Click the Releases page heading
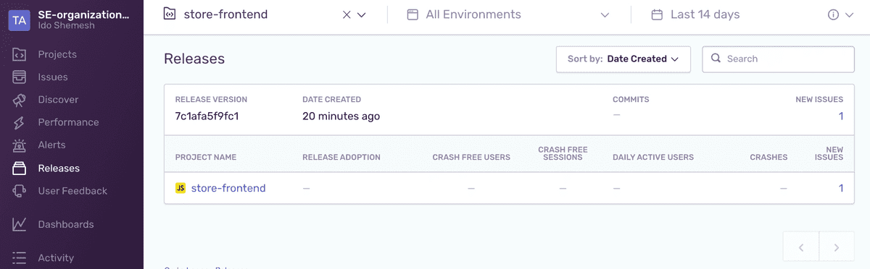 (x=194, y=59)
